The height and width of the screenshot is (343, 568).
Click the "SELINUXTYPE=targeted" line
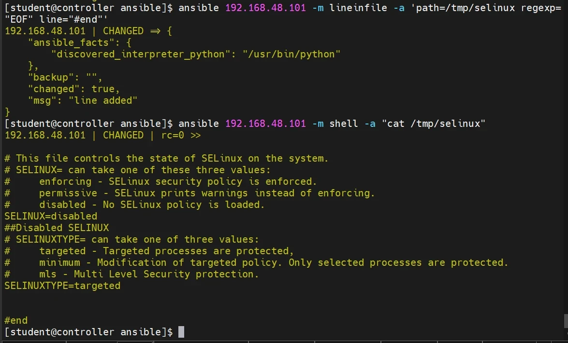click(x=62, y=286)
